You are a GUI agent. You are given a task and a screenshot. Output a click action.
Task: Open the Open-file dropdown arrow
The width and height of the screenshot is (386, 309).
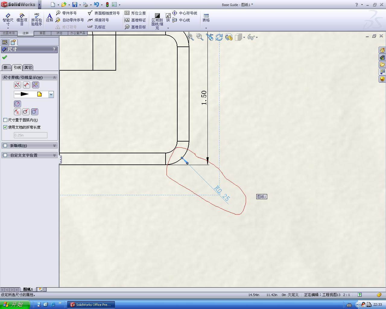coord(69,5)
